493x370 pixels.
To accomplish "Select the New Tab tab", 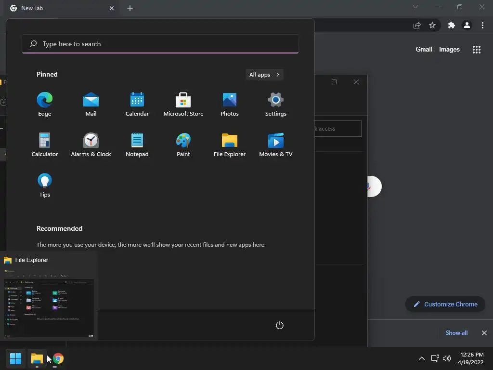I will [x=62, y=8].
